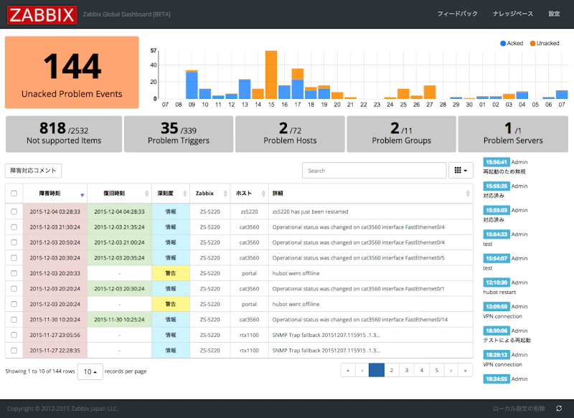Click the ローカル設定の削除 link
Viewport: 574px width, 418px height.
pyautogui.click(x=519, y=409)
